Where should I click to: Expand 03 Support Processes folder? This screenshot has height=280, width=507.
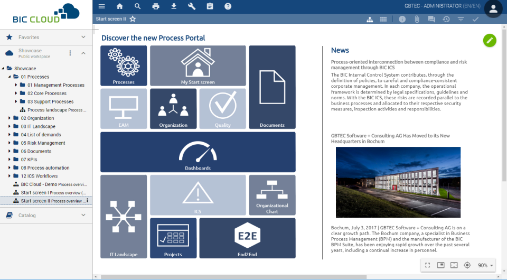point(16,101)
